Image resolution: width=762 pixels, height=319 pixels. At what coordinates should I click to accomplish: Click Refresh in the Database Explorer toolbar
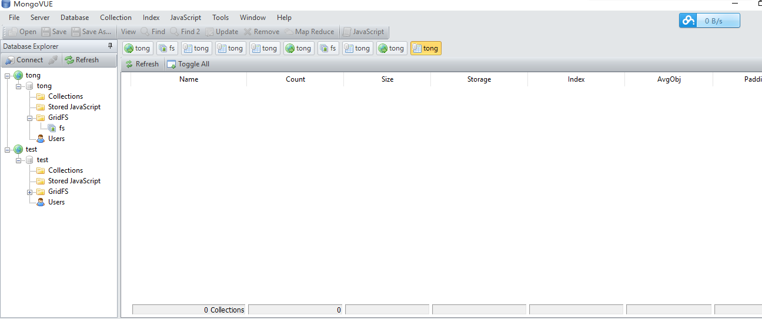point(82,60)
